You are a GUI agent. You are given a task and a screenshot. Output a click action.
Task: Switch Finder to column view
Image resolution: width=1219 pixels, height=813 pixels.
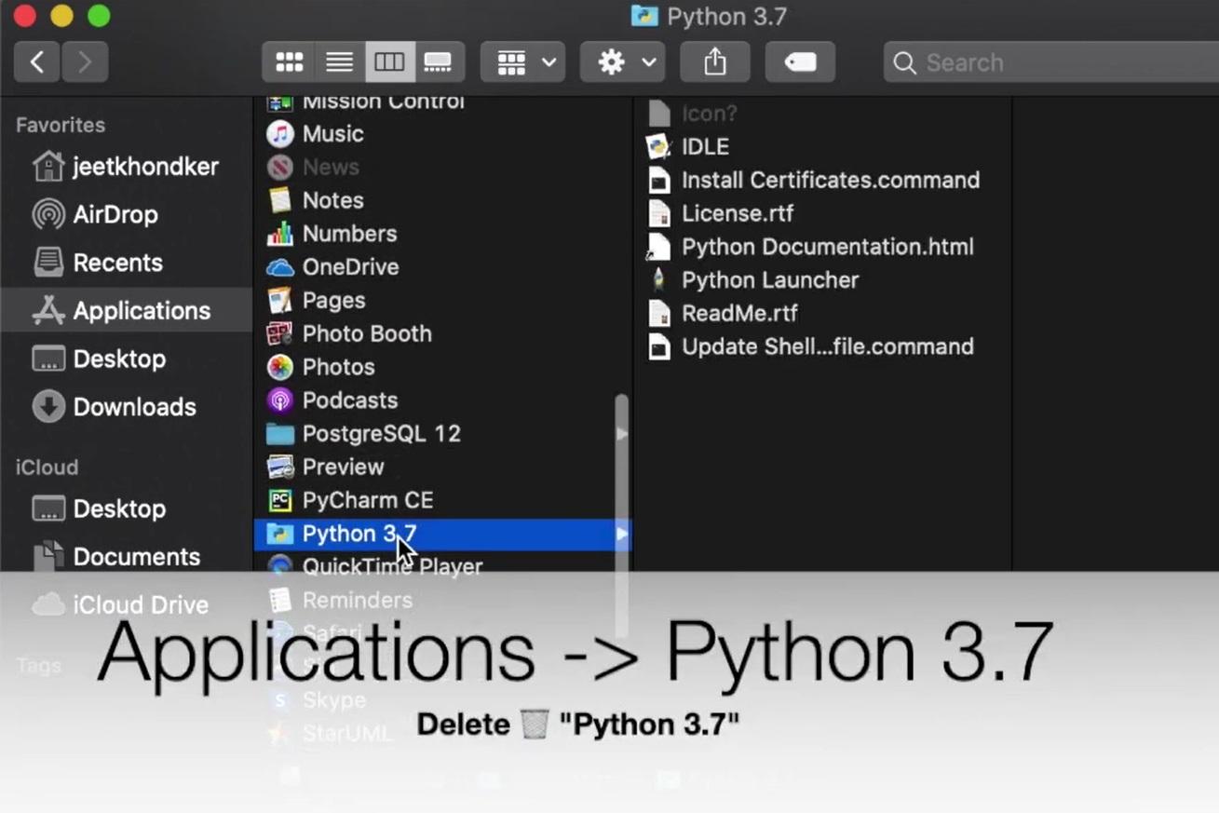389,62
